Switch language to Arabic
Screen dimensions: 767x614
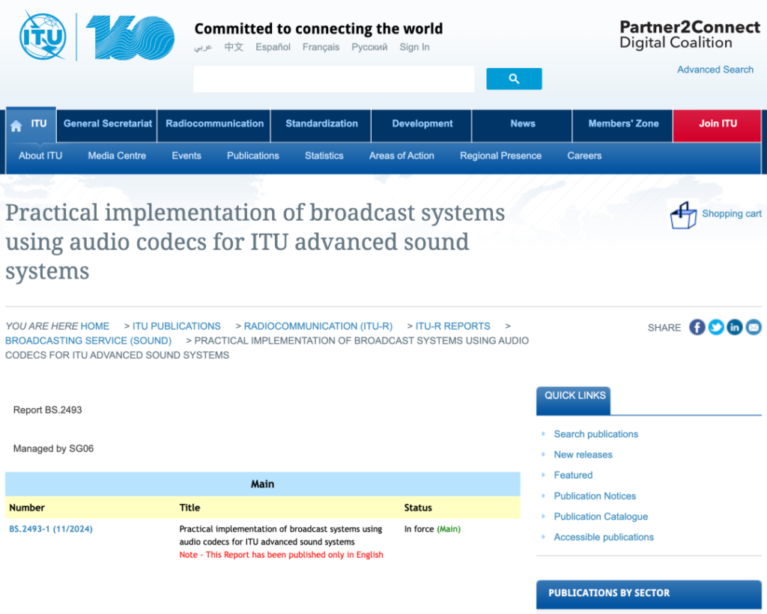point(203,47)
